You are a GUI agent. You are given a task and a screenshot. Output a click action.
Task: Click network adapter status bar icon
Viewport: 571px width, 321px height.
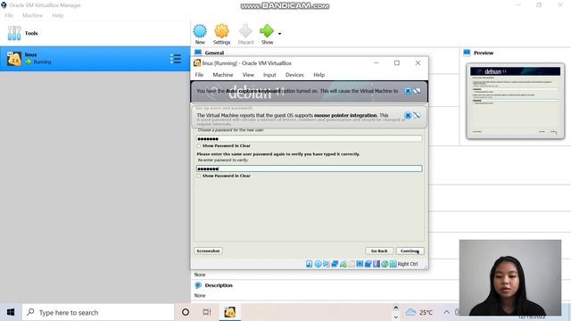335,264
